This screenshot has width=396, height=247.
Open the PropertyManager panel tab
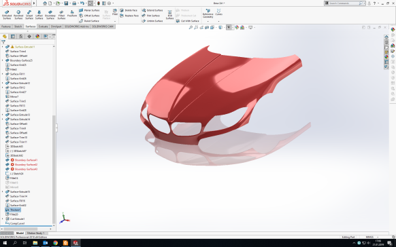13,37
